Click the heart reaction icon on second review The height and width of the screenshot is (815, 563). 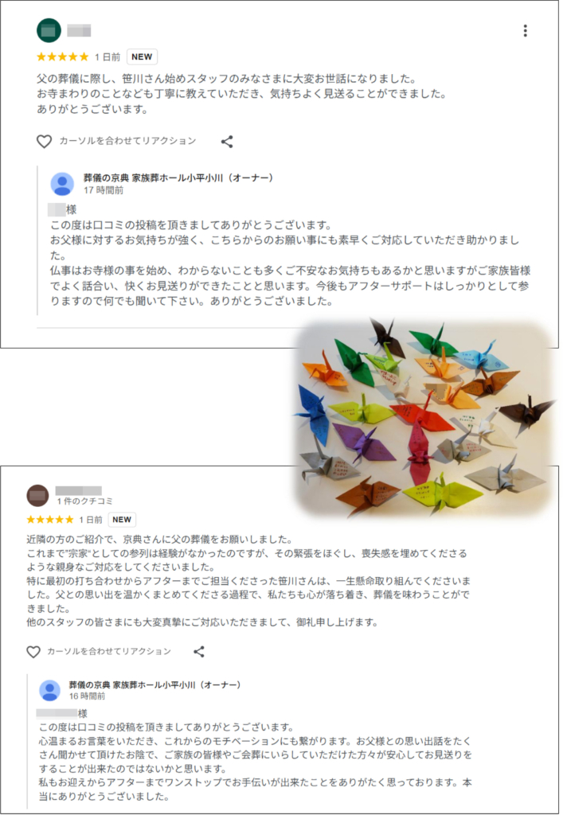coord(33,652)
